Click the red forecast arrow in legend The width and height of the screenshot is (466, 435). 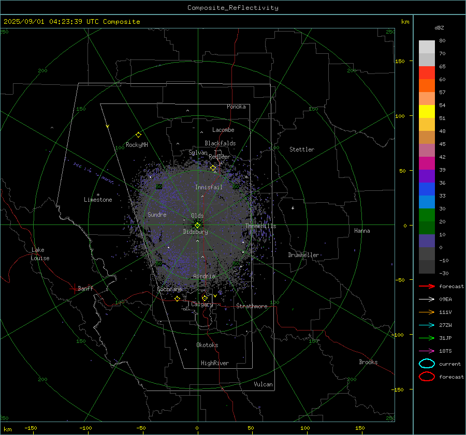point(427,286)
